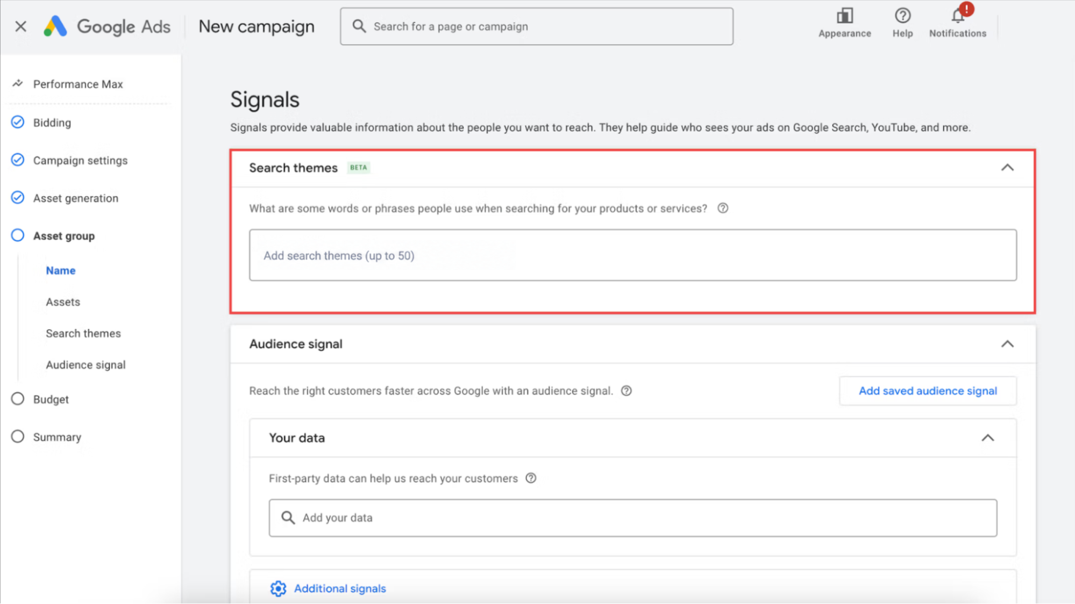Collapse the Audience signal section
Screen dimensions: 1075x604
1007,344
